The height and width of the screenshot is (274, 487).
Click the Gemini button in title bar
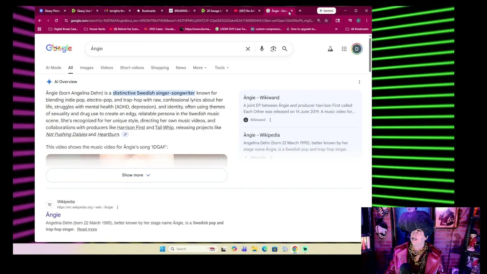(x=326, y=11)
